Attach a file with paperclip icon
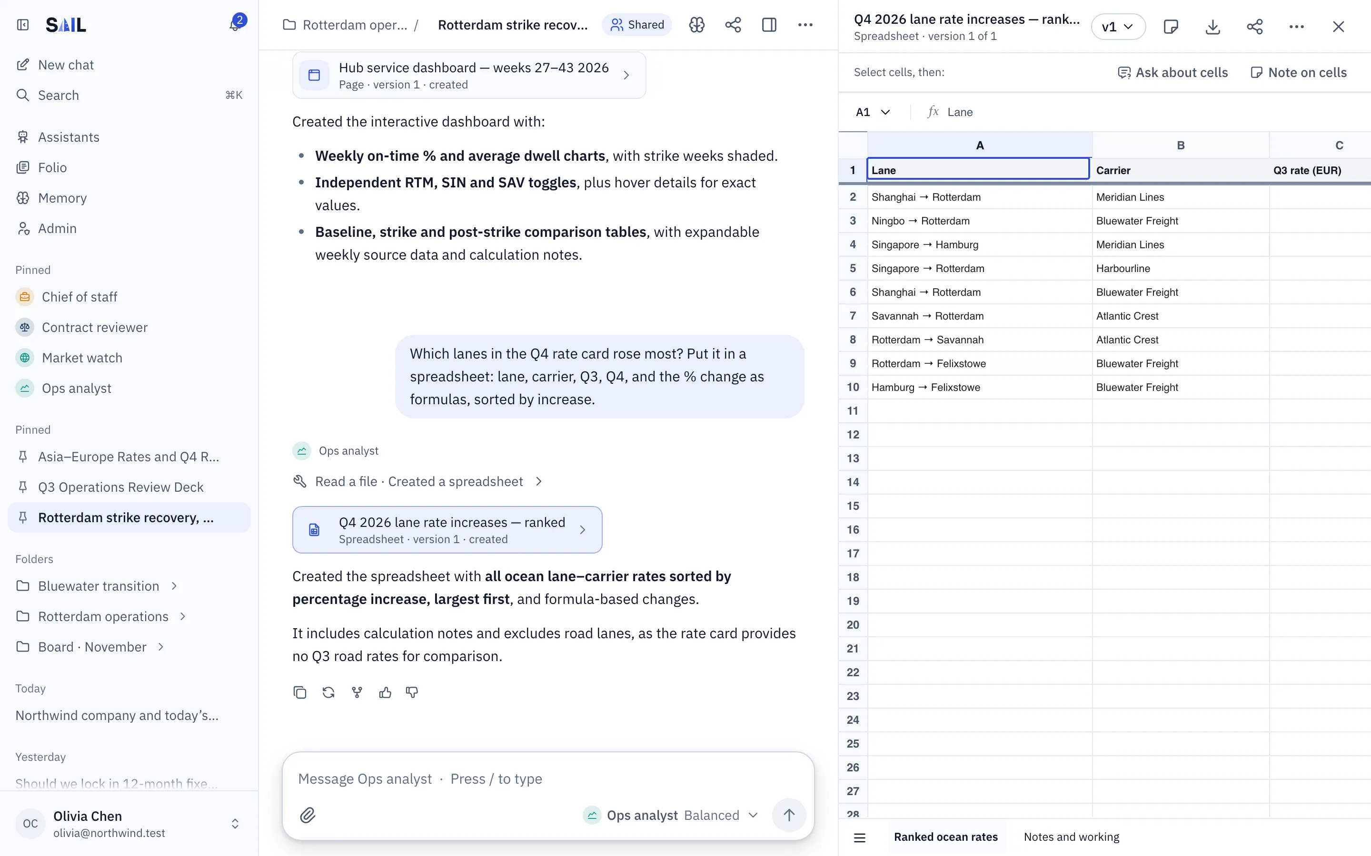 point(308,815)
